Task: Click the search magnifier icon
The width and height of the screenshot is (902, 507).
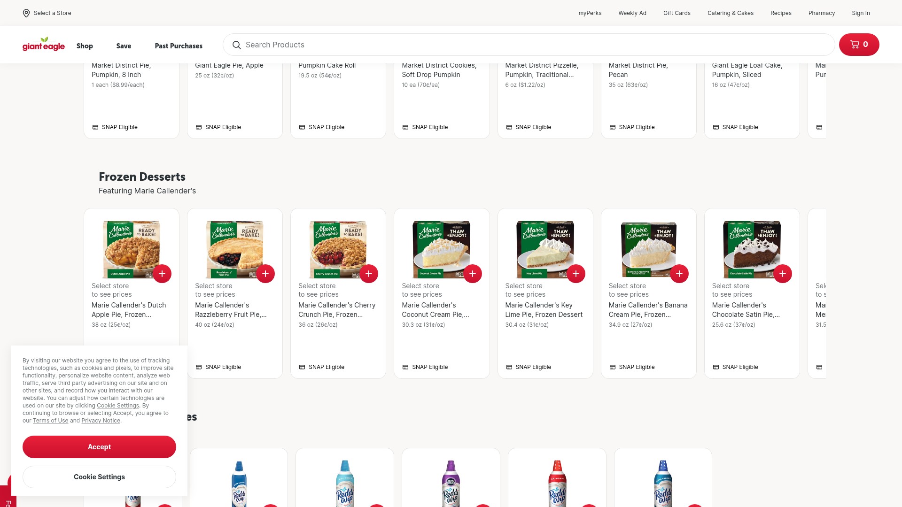Action: (237, 45)
